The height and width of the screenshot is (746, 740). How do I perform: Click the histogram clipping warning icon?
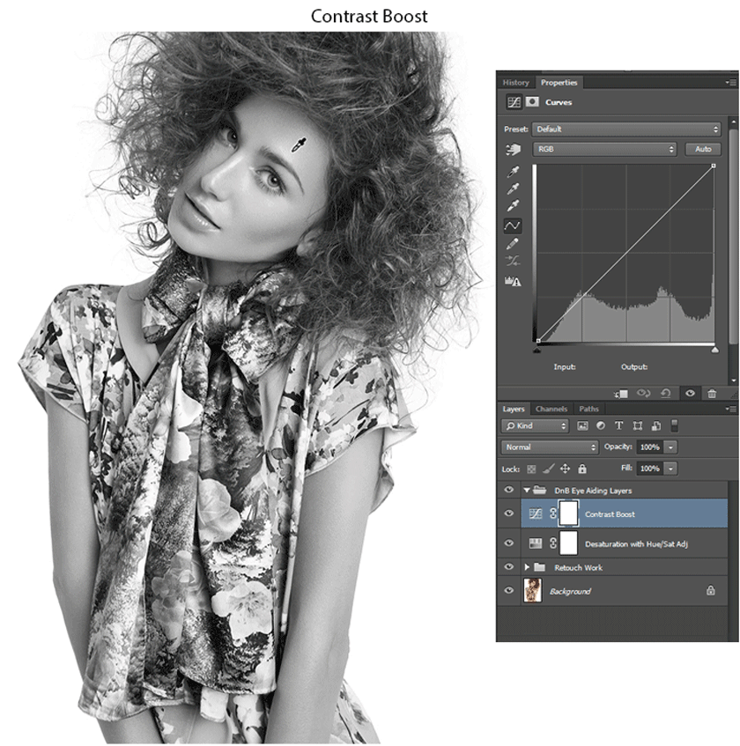(513, 281)
